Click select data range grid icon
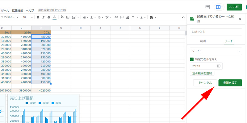Viewport: 247px width, 123px height. click(x=219, y=66)
